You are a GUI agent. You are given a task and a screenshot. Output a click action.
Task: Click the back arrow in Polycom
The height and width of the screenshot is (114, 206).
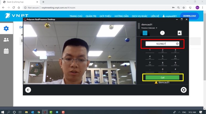28,90
